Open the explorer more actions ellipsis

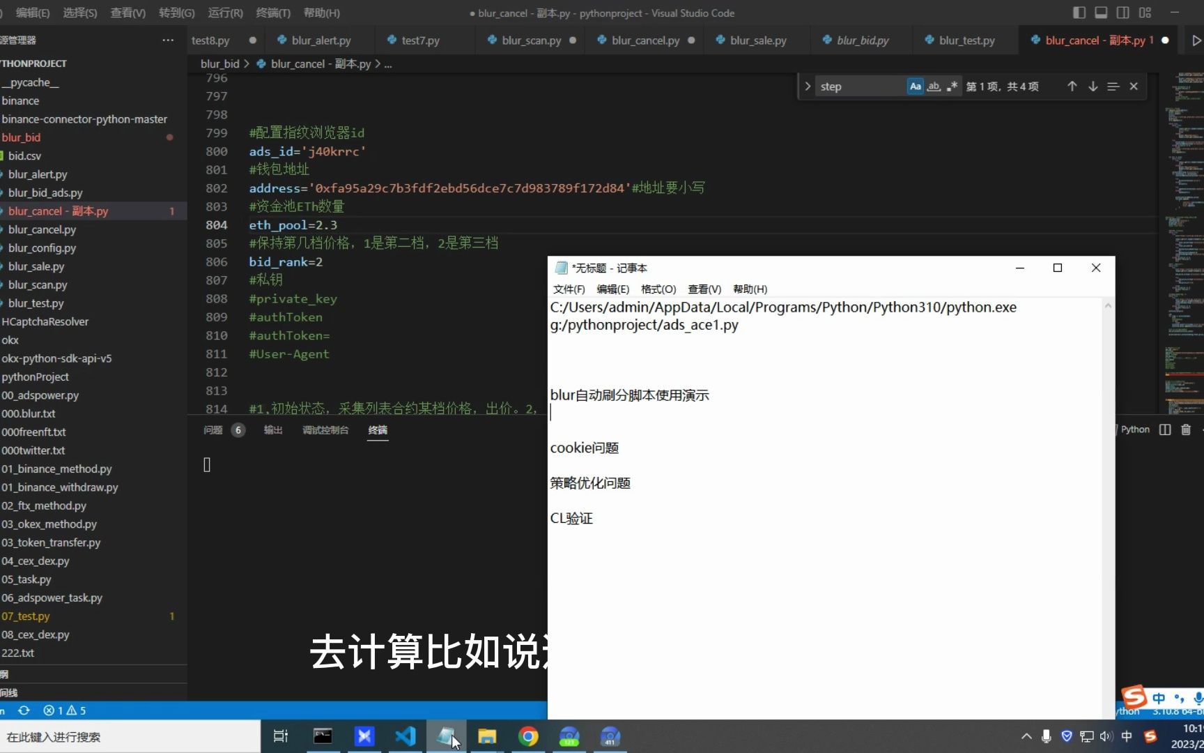coord(168,40)
